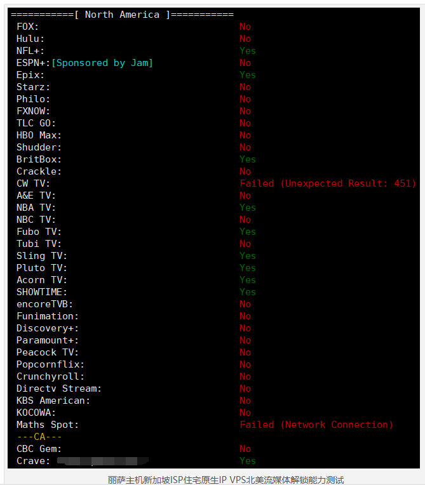This screenshot has height=485, width=425.
Task: Select the CW TV Failed 451 message
Action: point(328,183)
